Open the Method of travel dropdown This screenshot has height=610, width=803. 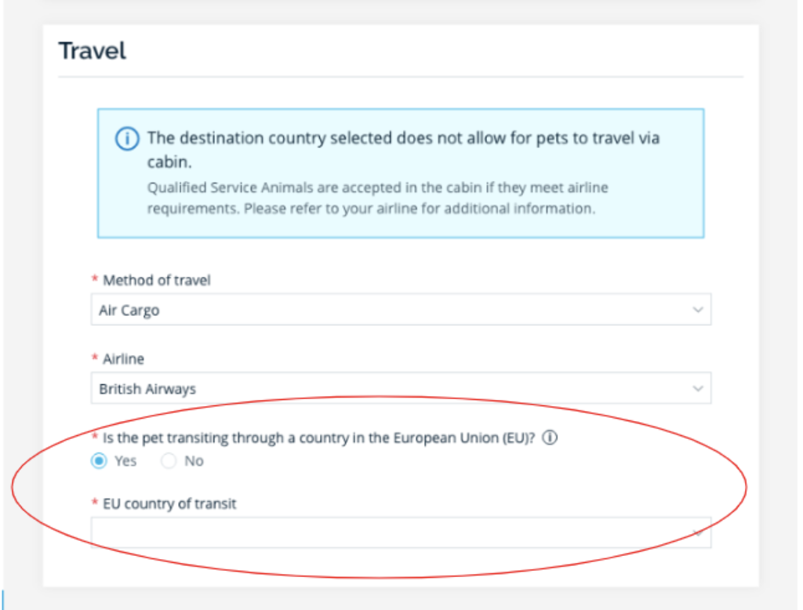tap(401, 310)
